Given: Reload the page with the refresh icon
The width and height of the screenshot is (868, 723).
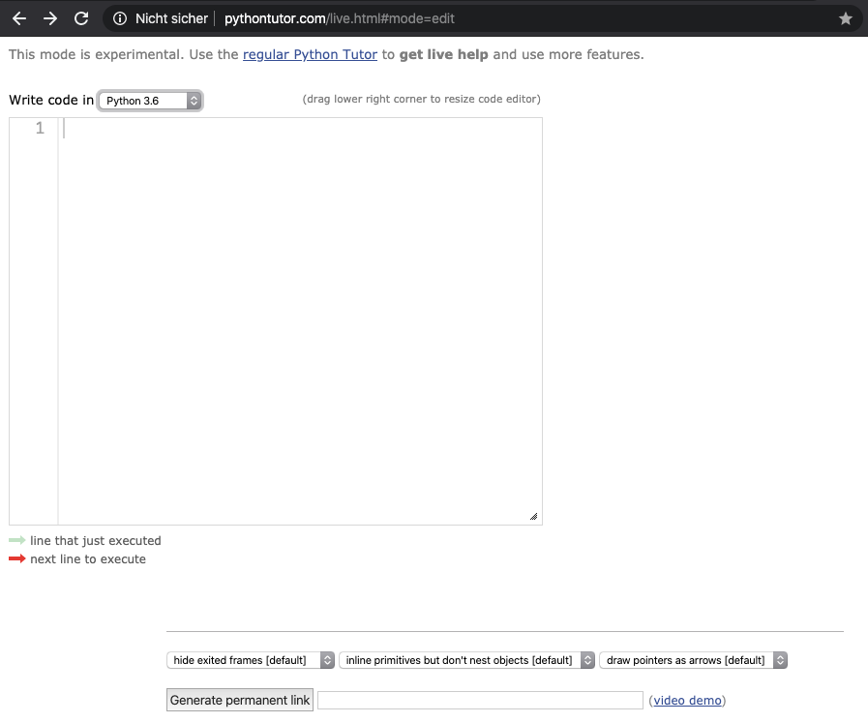Looking at the screenshot, I should 81,18.
